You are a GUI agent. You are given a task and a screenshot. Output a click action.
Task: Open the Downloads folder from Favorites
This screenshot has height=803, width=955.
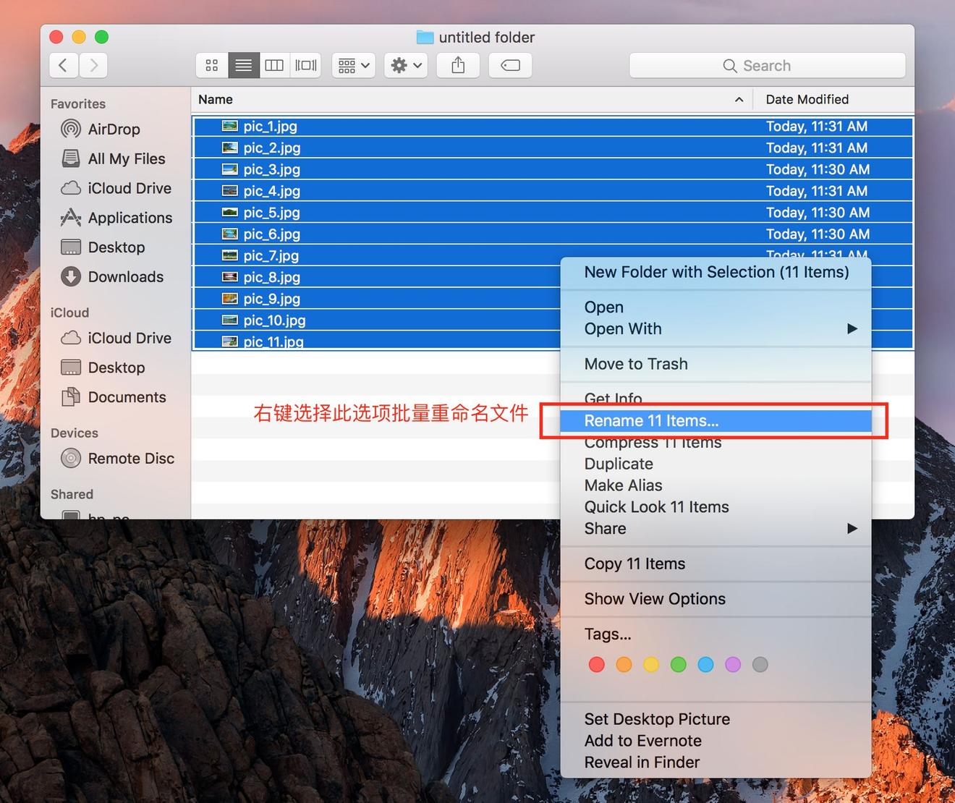click(125, 276)
